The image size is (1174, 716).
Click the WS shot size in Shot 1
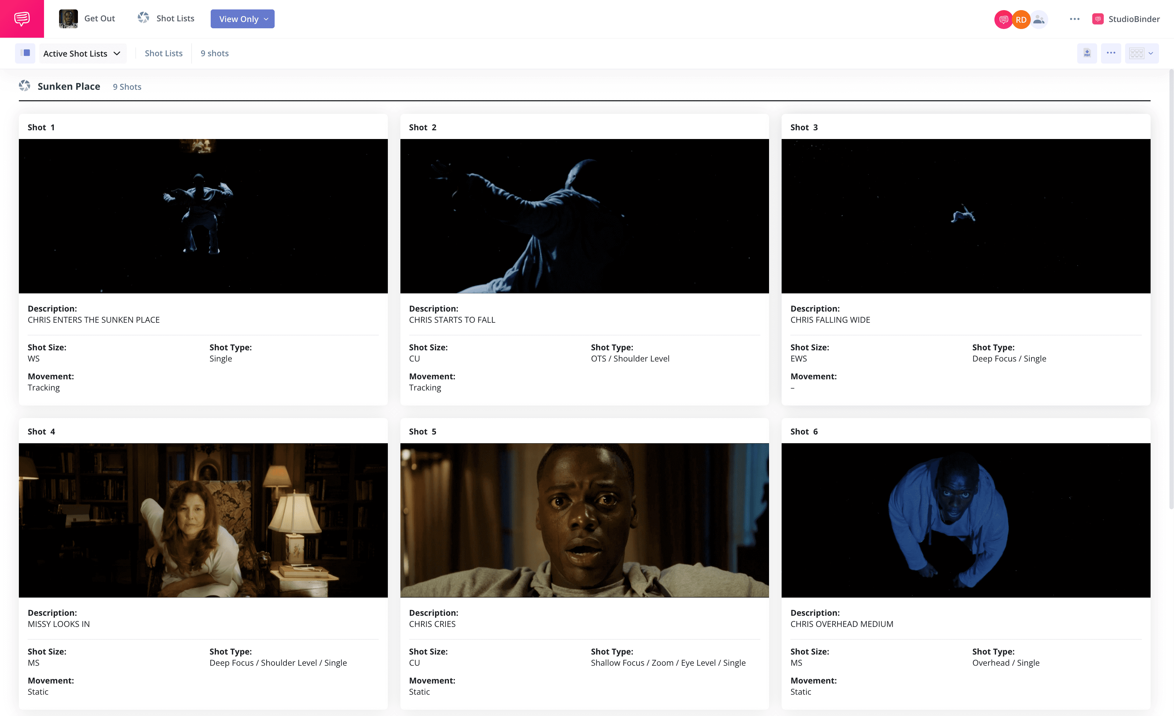(x=33, y=359)
